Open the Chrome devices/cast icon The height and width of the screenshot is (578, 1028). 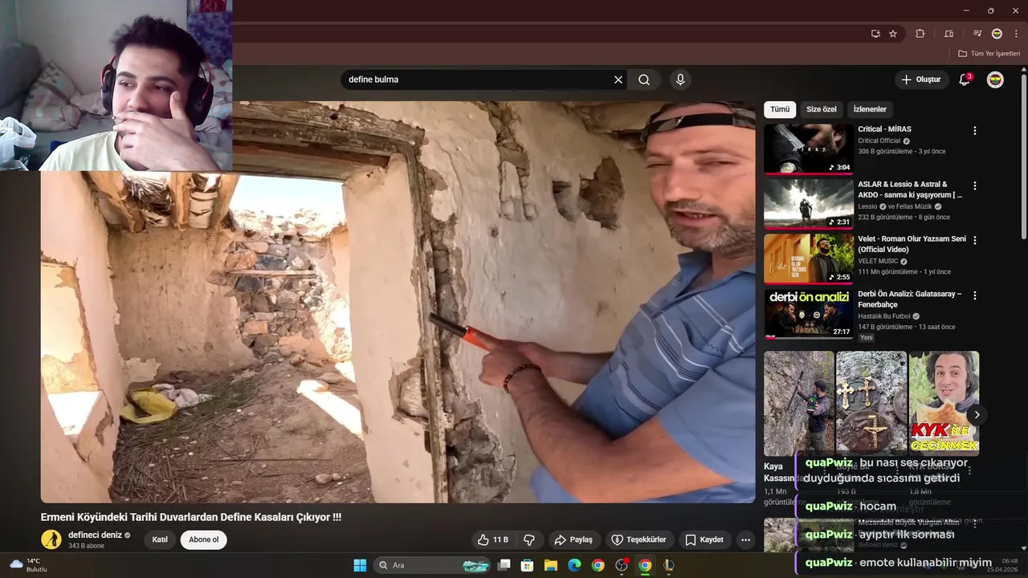tap(949, 34)
